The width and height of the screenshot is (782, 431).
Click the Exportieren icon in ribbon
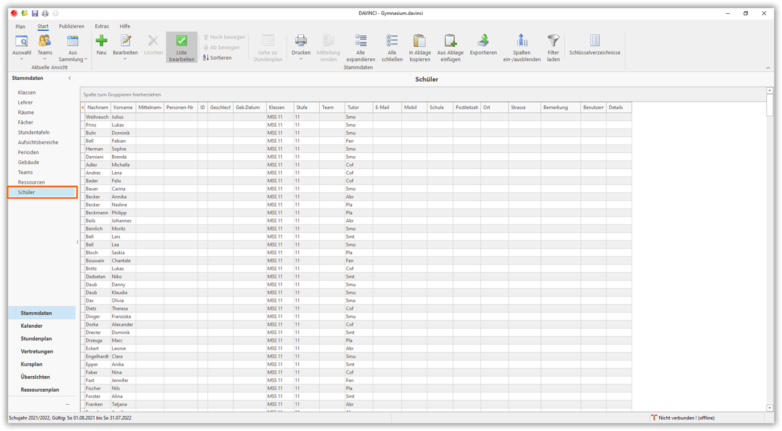click(483, 41)
